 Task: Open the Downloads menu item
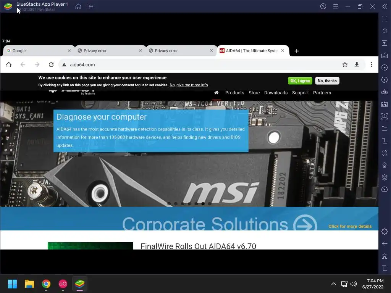(276, 93)
